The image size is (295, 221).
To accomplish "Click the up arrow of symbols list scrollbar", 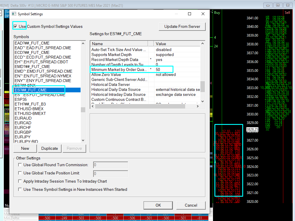I will [83, 43].
